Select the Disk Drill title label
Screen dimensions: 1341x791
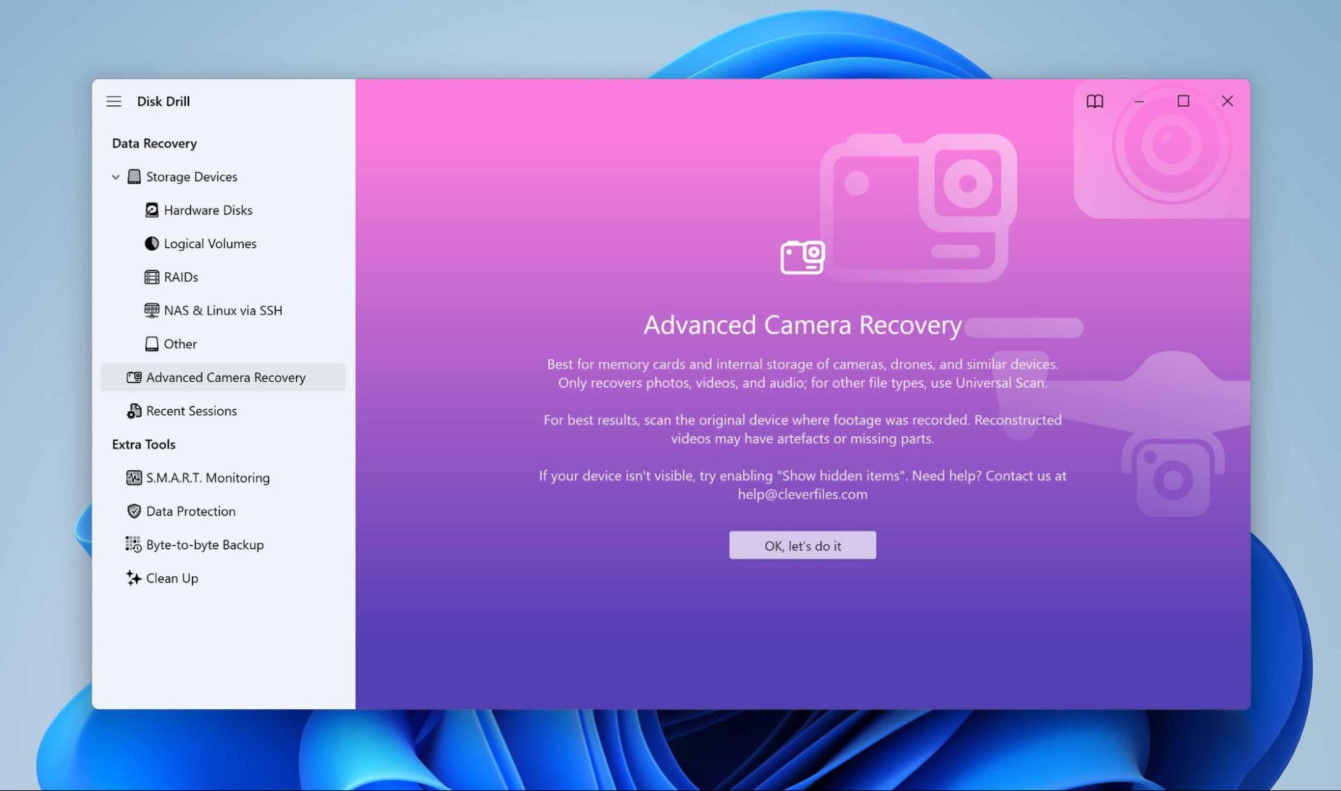pos(164,101)
